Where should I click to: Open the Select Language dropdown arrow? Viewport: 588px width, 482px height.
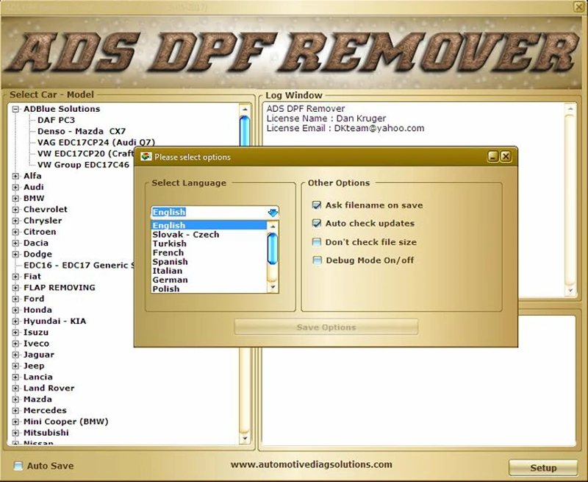coord(273,213)
